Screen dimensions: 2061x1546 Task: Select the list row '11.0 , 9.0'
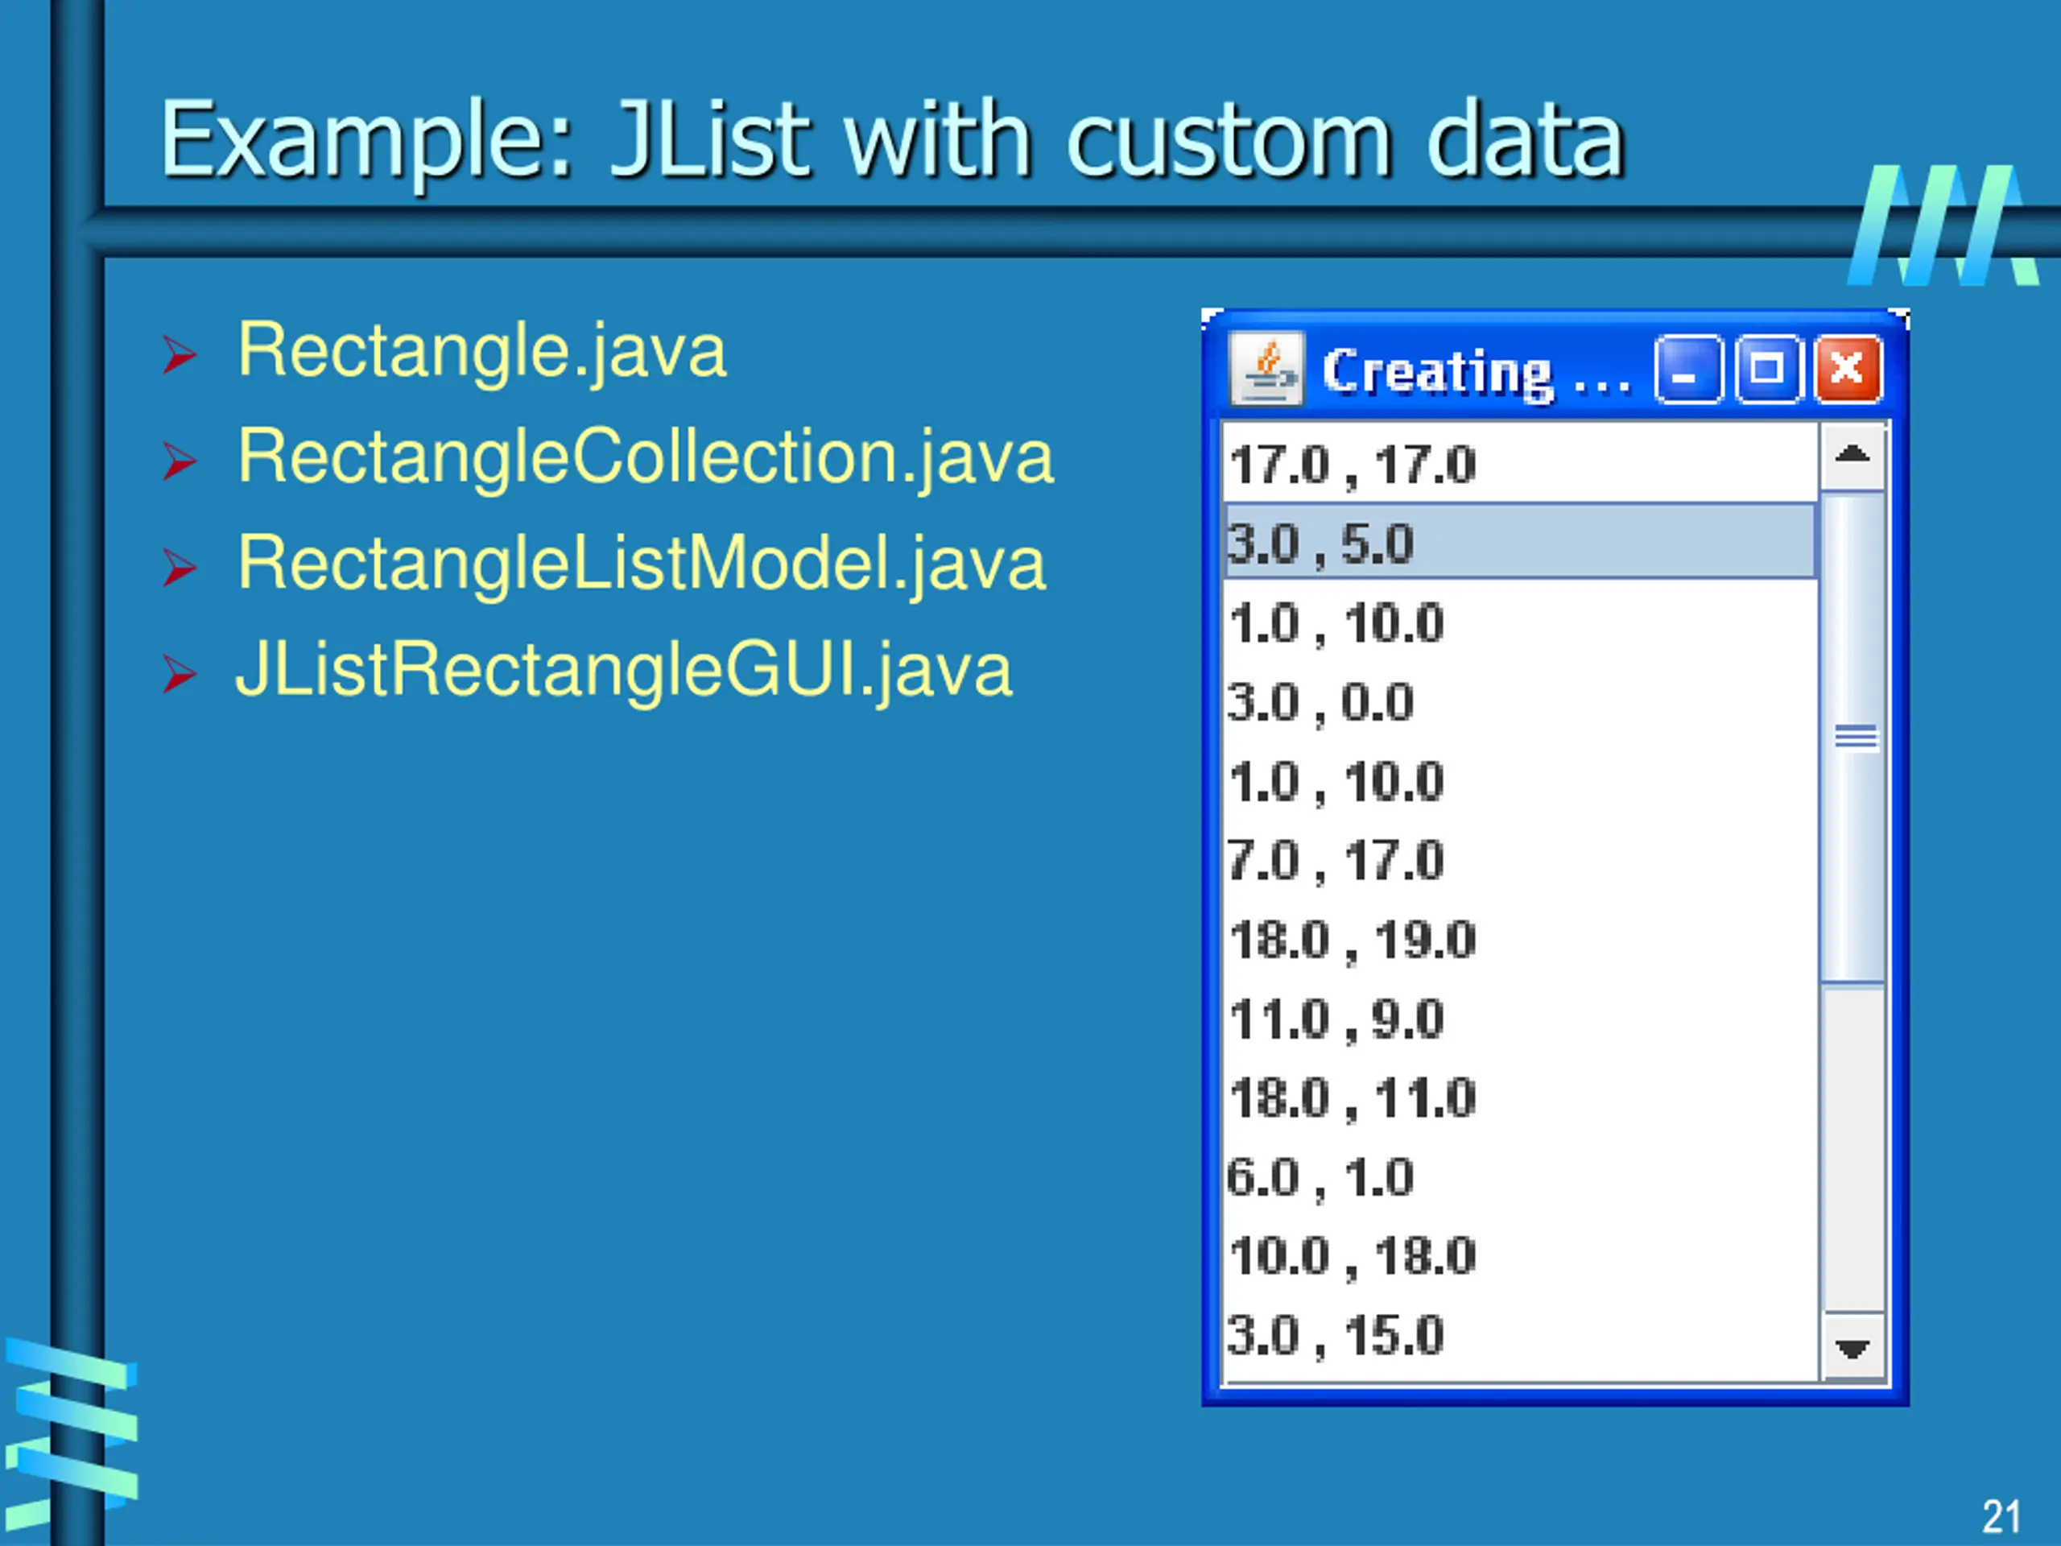(x=1521, y=1018)
